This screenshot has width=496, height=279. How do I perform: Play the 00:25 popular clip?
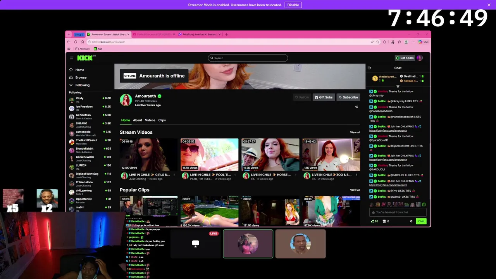[209, 212]
